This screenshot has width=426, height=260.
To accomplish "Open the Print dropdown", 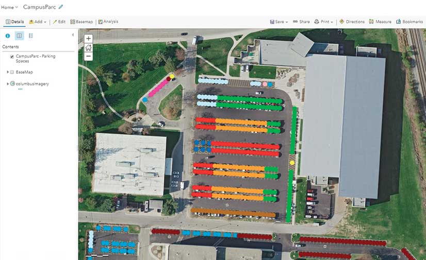I will click(323, 22).
